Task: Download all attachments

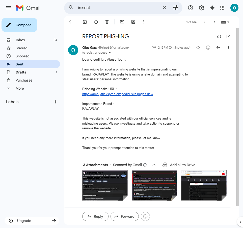Action: click(x=154, y=165)
